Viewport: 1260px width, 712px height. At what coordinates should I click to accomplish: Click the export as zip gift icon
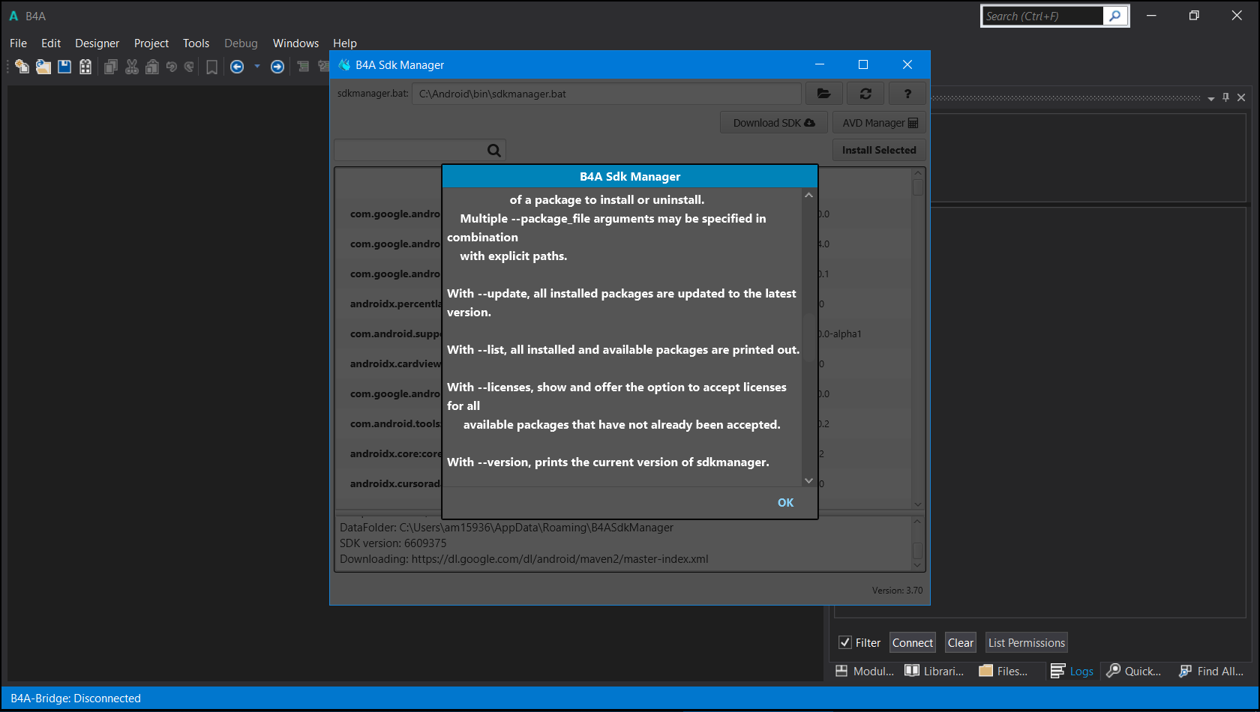(85, 67)
